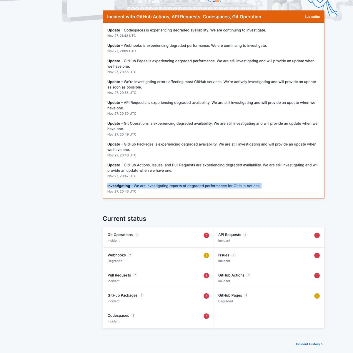353x353 pixels.
Task: Click the Nov 27, 20:43 UTC timestamp
Action: coord(122,192)
